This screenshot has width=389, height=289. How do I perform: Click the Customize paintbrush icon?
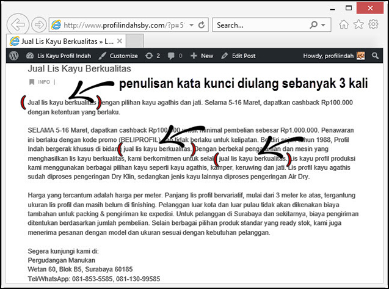coord(102,56)
